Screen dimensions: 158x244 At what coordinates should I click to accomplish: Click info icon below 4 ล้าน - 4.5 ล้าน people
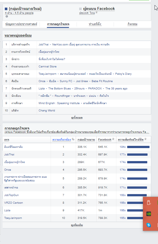pyautogui.click(x=7, y=16)
